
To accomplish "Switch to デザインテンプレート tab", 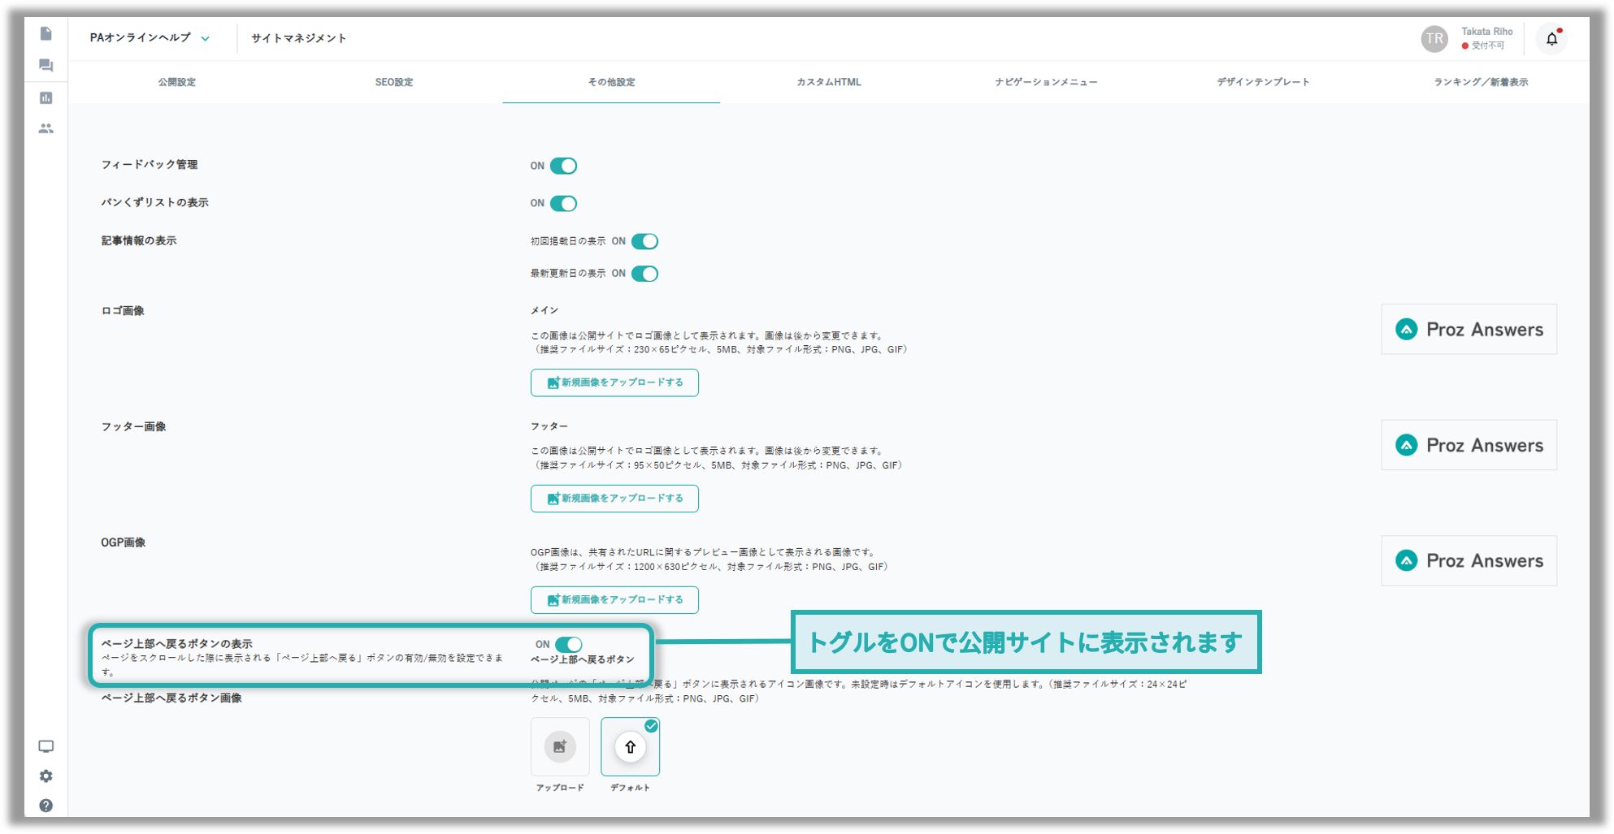I will [1263, 82].
